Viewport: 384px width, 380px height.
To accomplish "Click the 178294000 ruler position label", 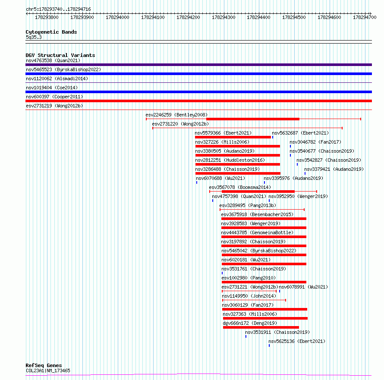I will pos(117,17).
